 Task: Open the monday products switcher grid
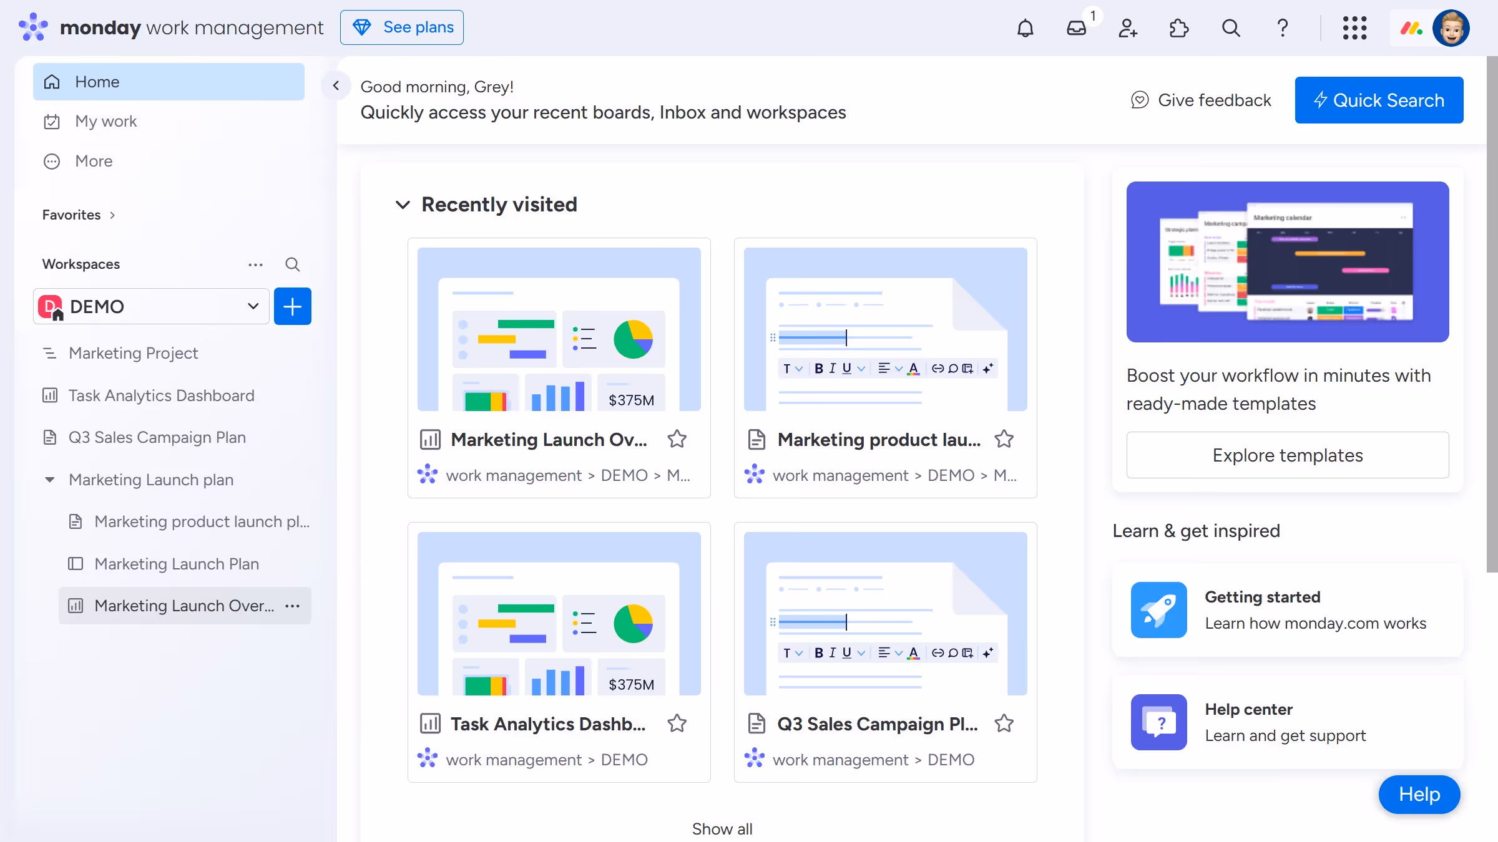[1354, 28]
